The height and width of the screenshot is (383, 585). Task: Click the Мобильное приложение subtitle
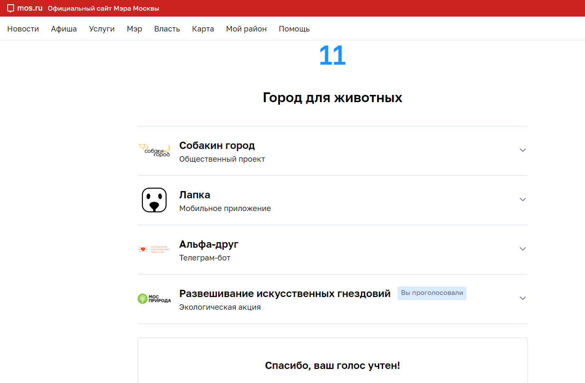click(x=225, y=209)
